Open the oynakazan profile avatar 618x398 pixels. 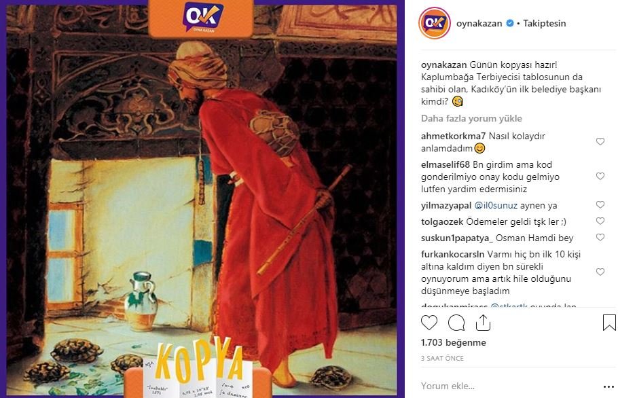435,23
